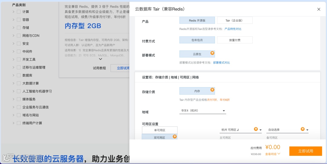This screenshot has width=327, height=164.
Task: Click the crossed-out ¥238.00 price
Action: pyautogui.click(x=256, y=154)
